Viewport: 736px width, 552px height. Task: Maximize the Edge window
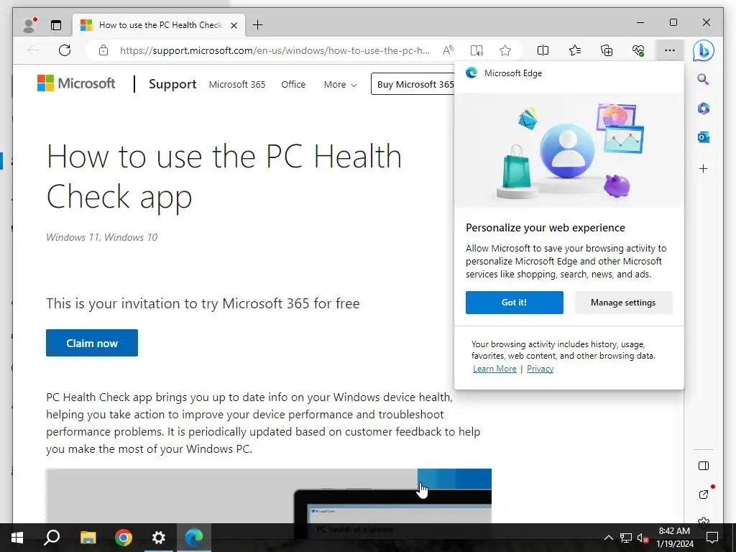673,22
